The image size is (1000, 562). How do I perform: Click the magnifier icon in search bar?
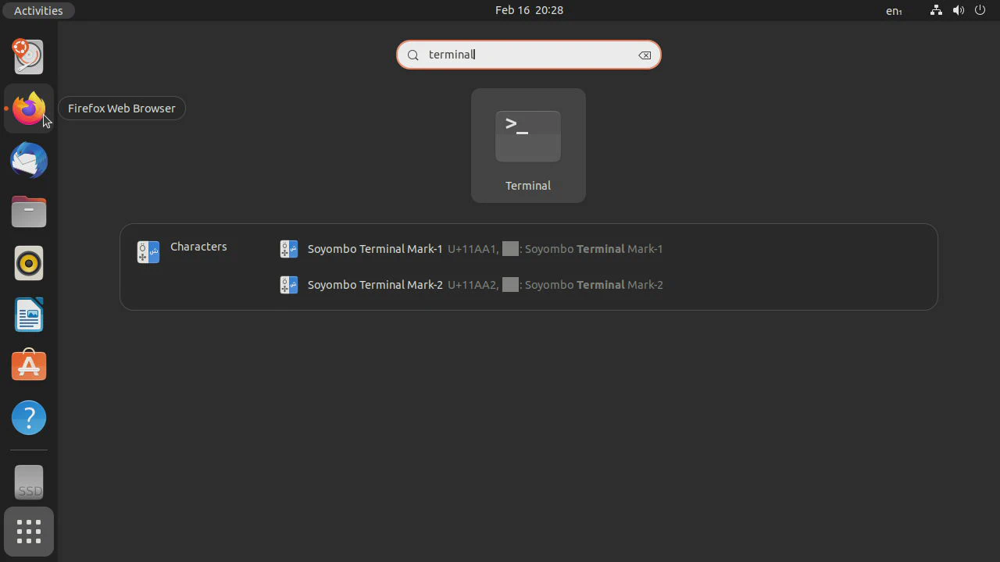pyautogui.click(x=413, y=55)
